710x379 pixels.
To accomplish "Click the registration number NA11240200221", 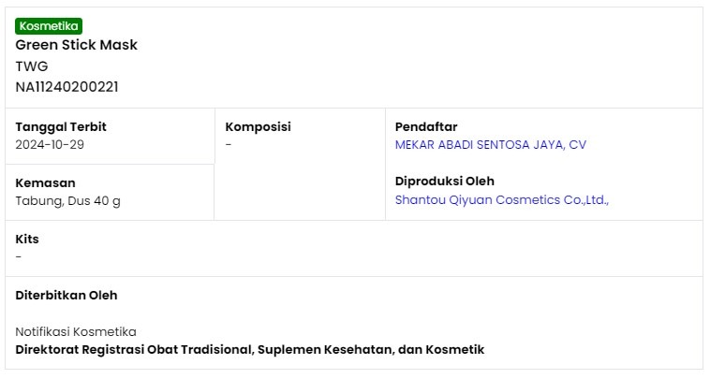I will 67,87.
